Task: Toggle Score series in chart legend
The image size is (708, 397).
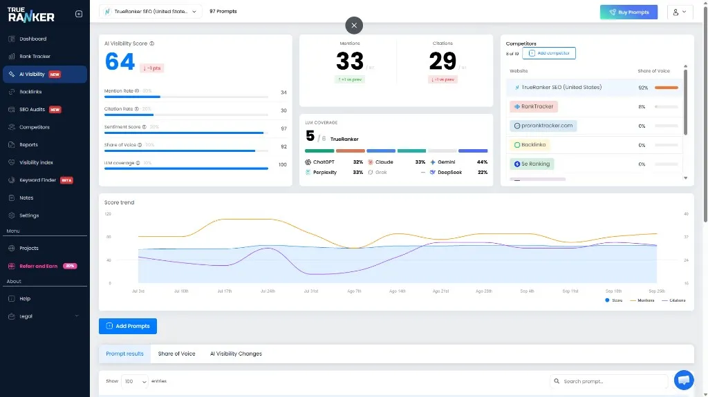Action: pos(614,300)
